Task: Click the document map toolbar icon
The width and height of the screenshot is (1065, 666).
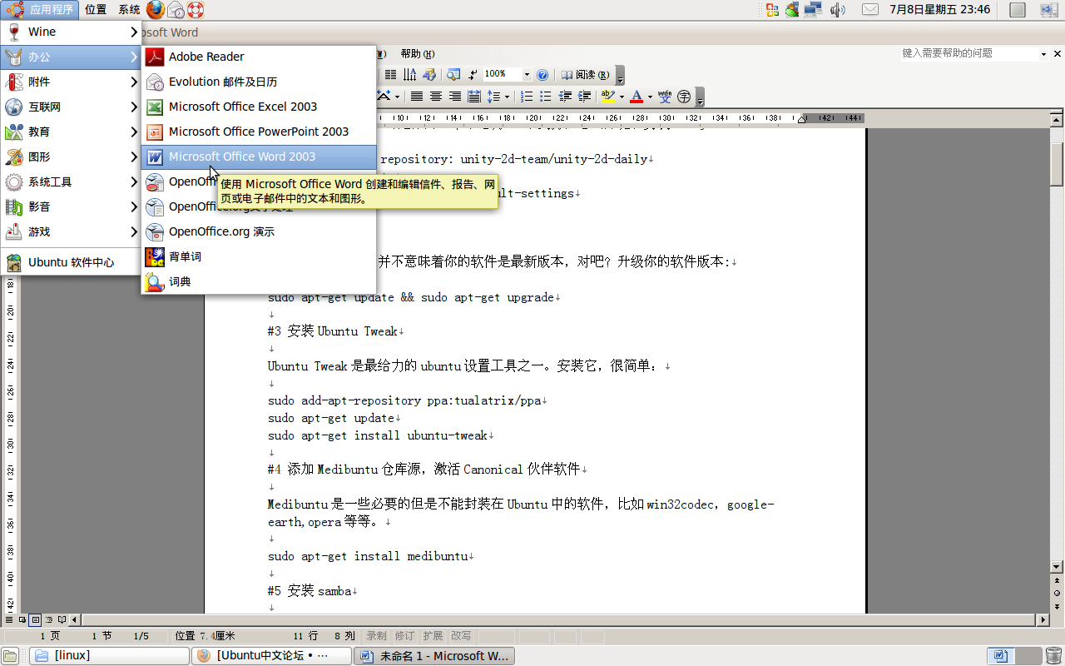Action: 453,75
